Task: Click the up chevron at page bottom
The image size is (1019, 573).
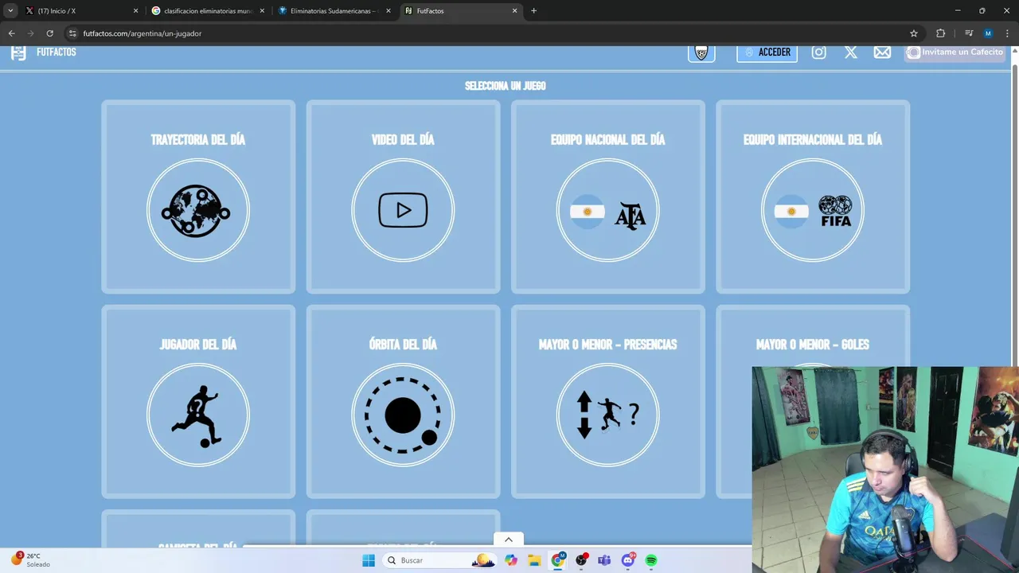Action: (508, 540)
